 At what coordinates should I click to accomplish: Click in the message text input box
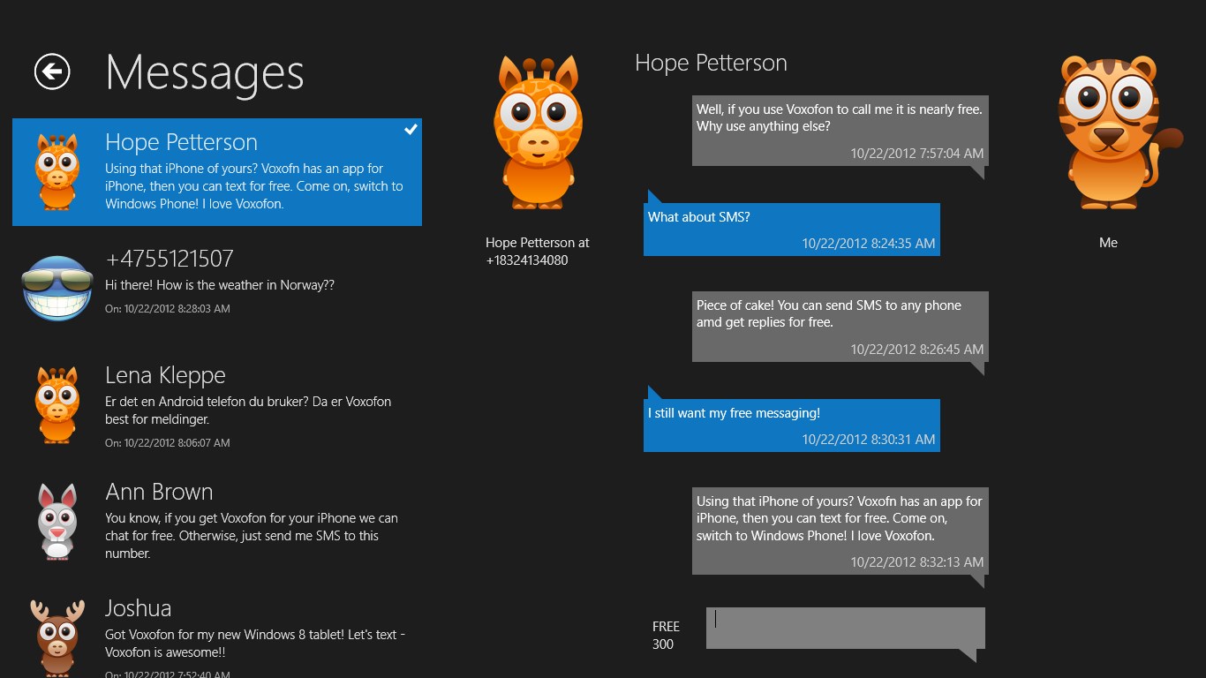tap(845, 628)
